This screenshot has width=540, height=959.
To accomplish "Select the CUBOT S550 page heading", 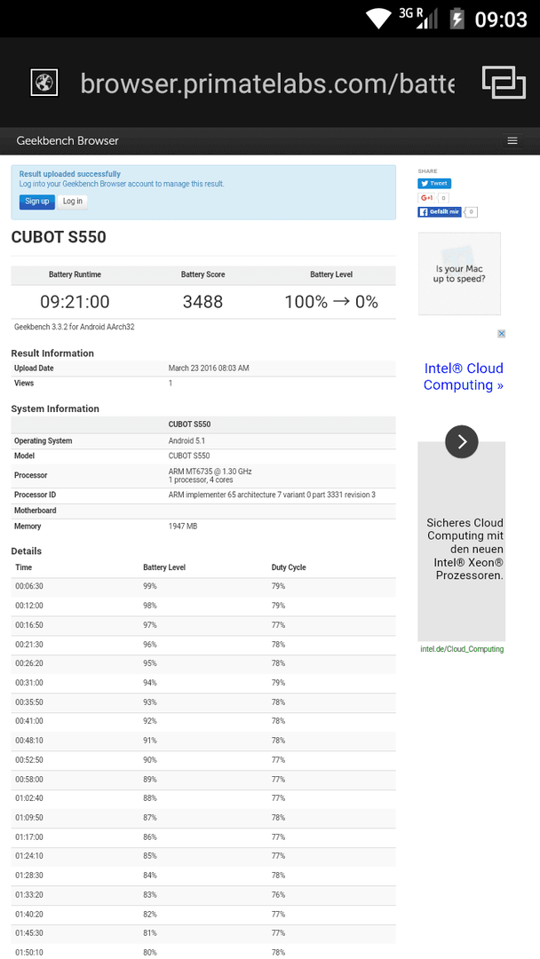I will (x=59, y=237).
